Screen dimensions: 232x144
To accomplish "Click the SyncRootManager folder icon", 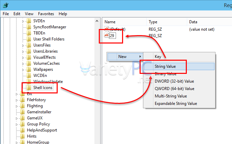I will point(29,27).
